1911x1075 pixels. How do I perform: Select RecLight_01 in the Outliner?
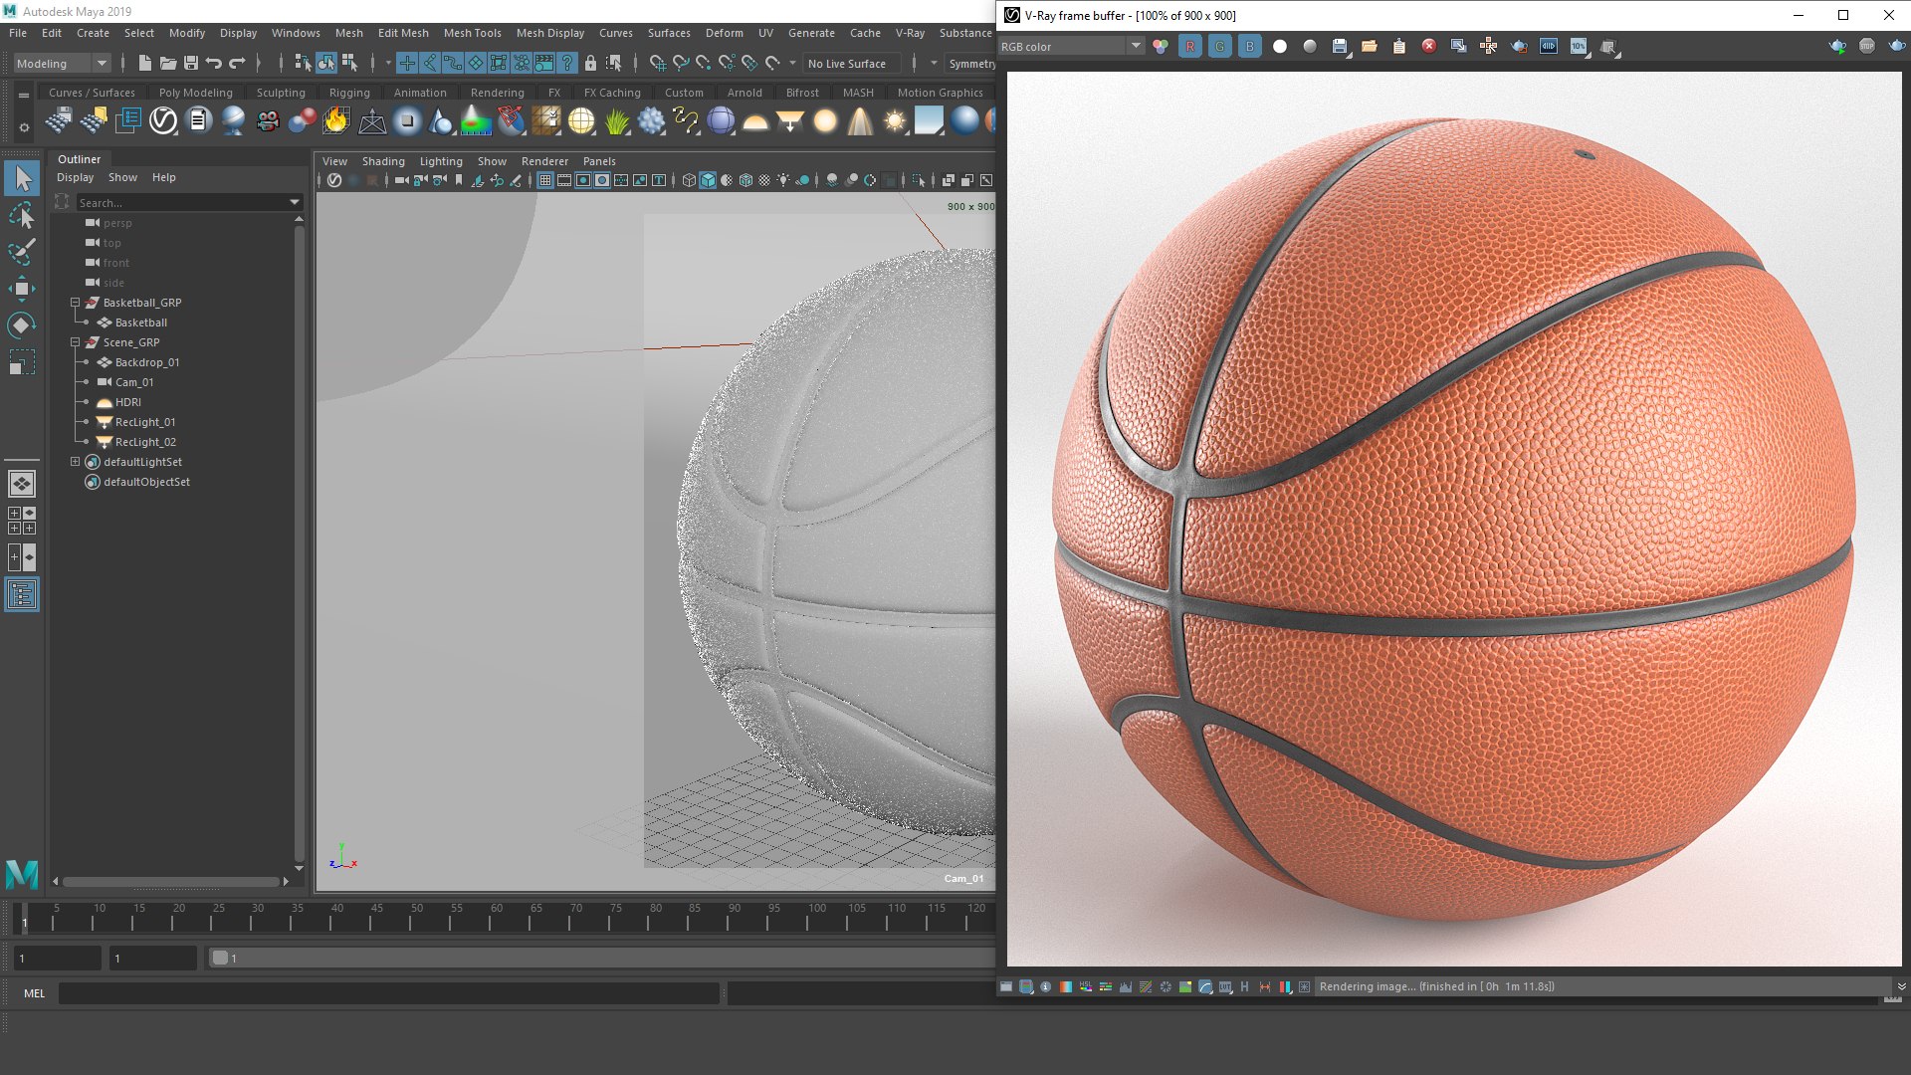145,422
